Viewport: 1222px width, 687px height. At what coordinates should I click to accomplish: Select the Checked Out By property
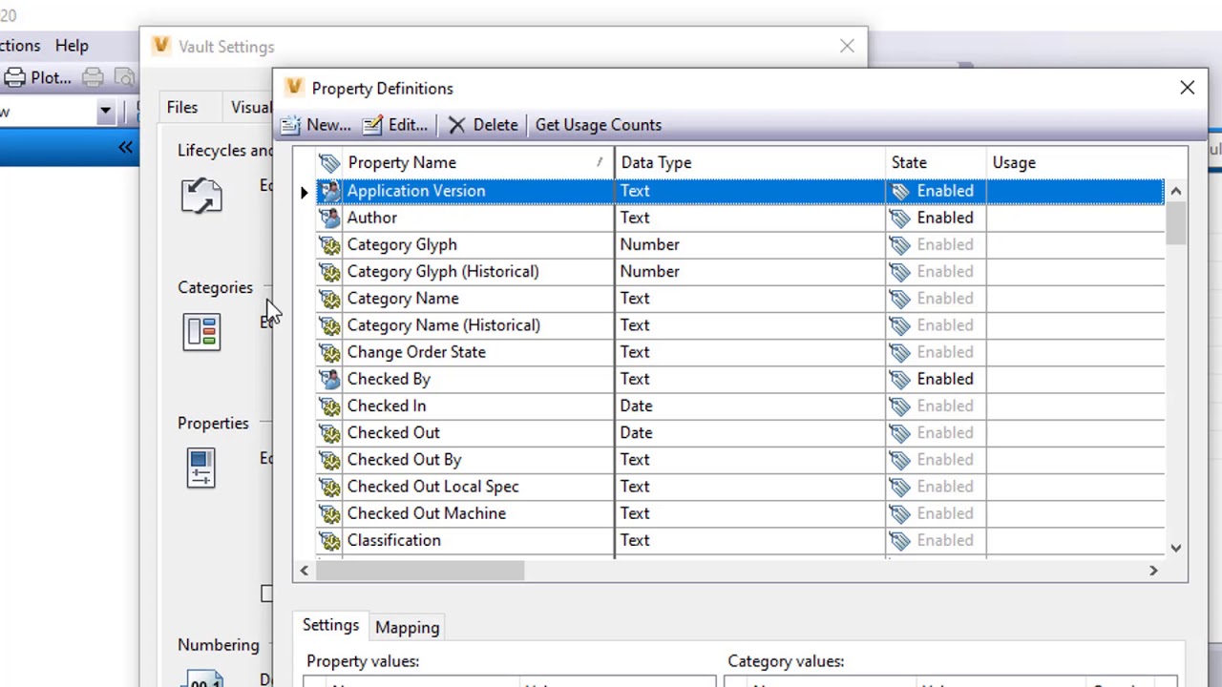click(x=404, y=460)
